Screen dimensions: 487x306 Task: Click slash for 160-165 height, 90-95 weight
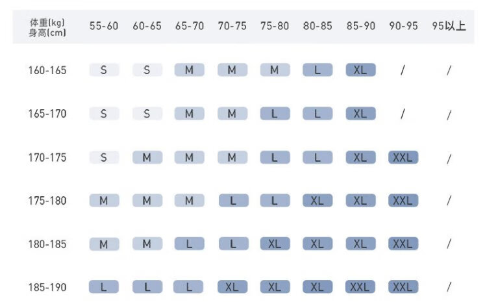click(x=403, y=71)
